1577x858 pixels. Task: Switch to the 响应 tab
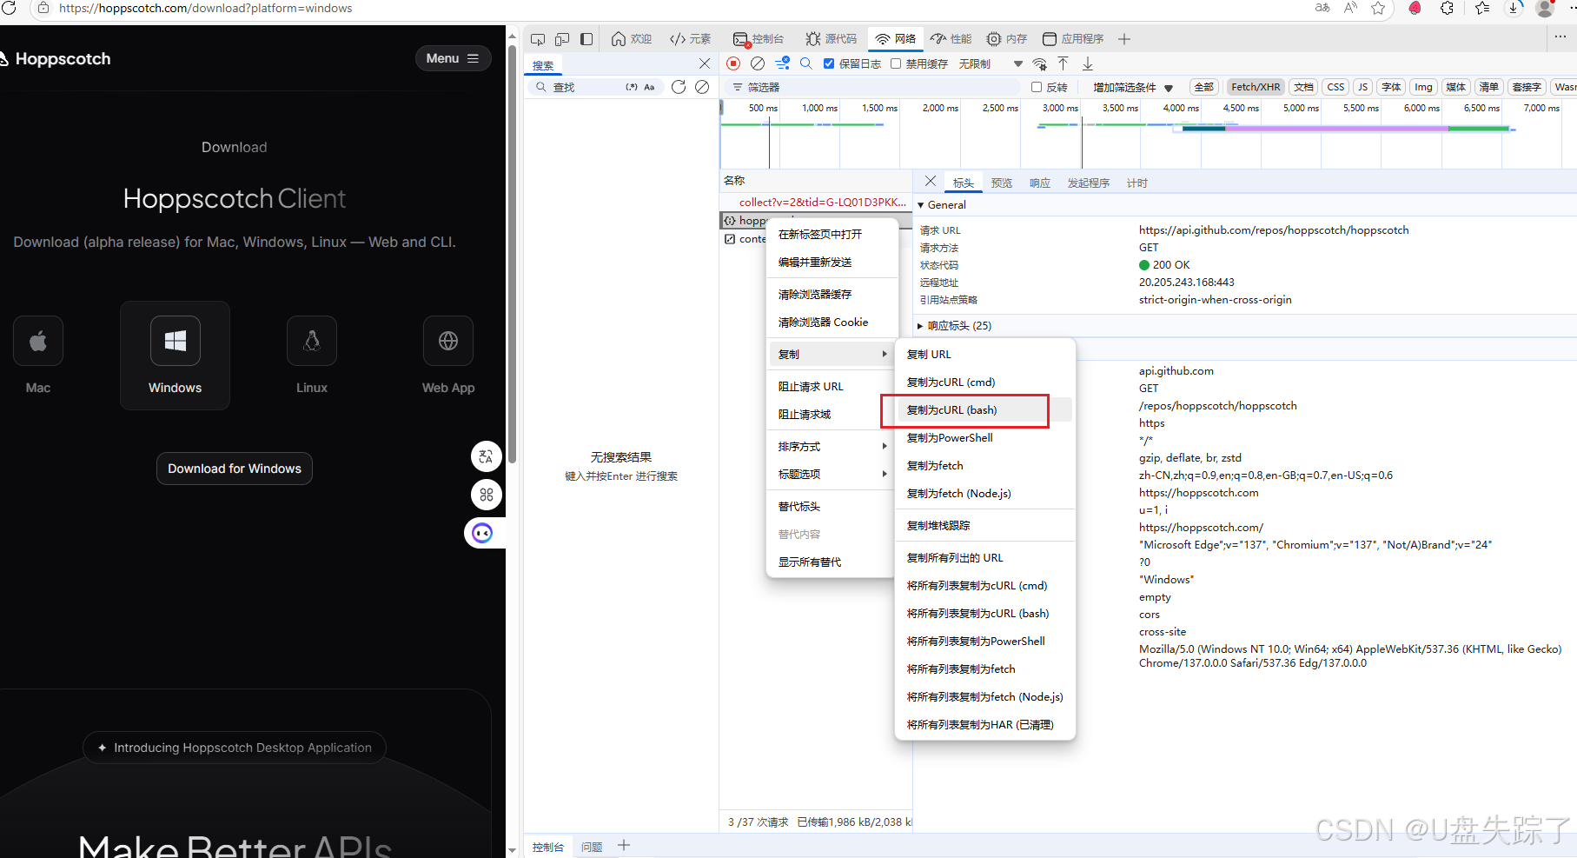click(1040, 183)
